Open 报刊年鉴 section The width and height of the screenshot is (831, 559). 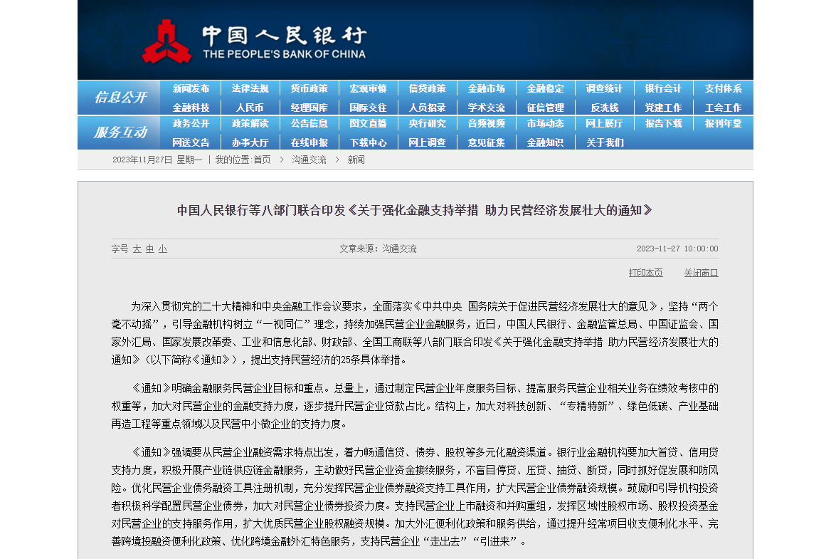tap(723, 124)
